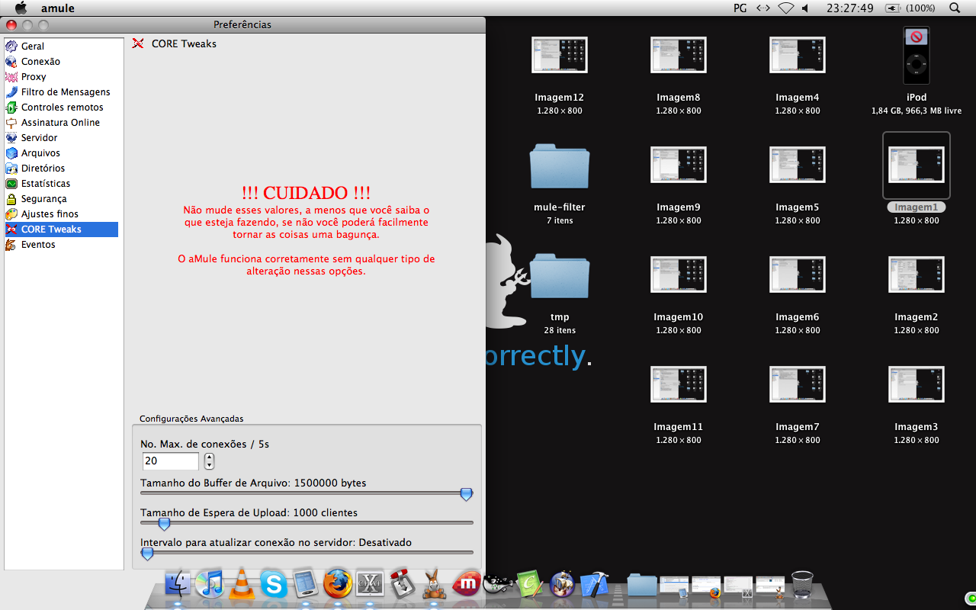Open the Servidor preferences page

click(x=39, y=138)
